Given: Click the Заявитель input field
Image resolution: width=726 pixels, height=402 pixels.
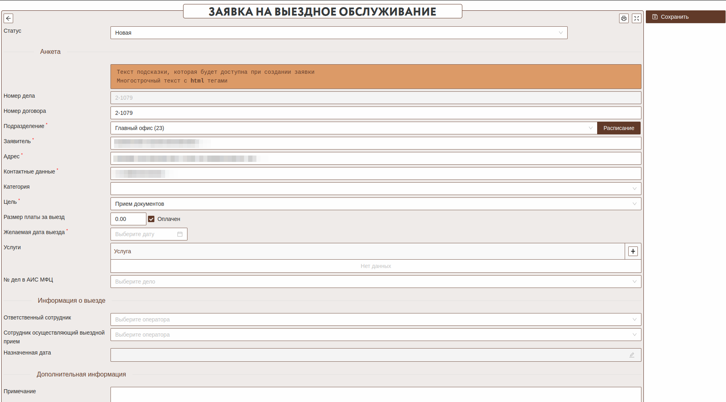Looking at the screenshot, I should tap(375, 143).
